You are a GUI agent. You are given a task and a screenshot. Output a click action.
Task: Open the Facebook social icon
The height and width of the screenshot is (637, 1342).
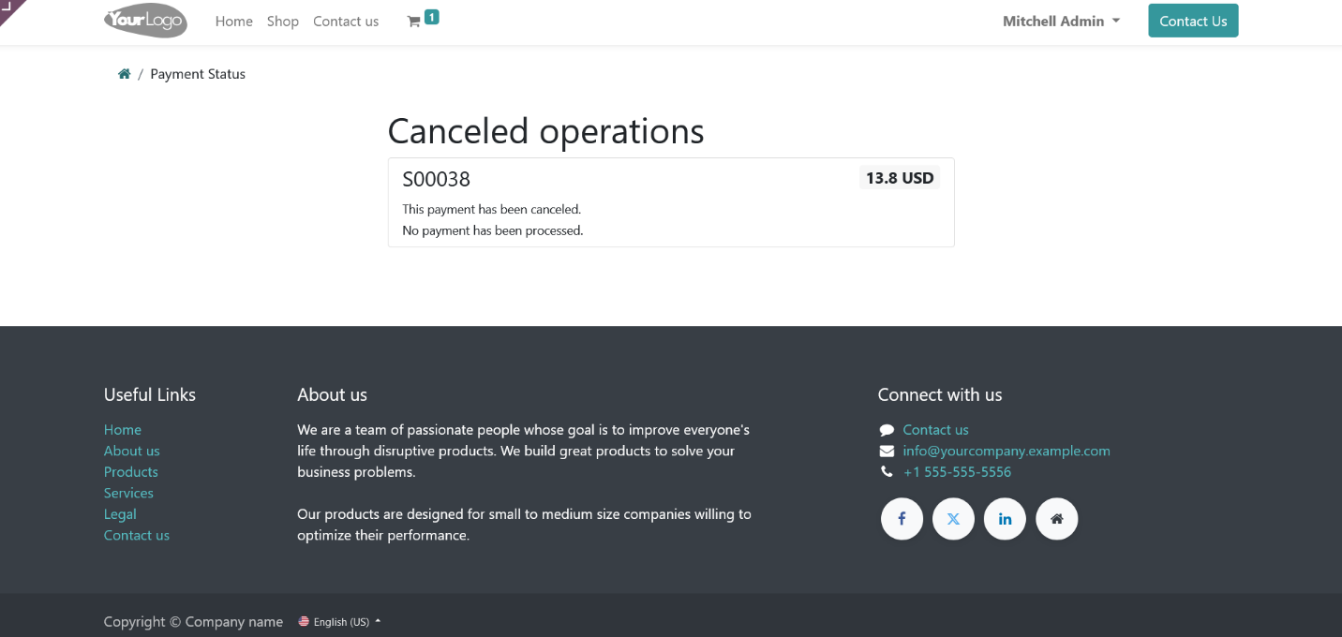coord(902,518)
